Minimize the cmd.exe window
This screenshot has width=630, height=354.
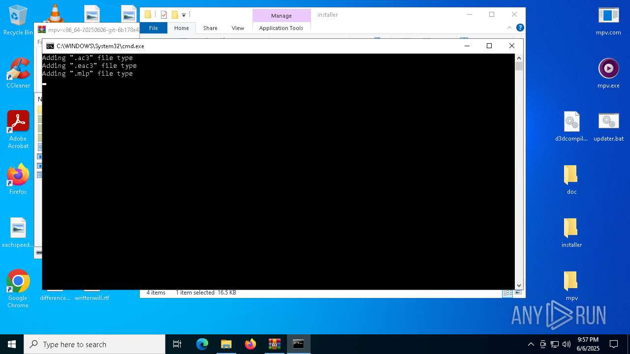pos(467,46)
